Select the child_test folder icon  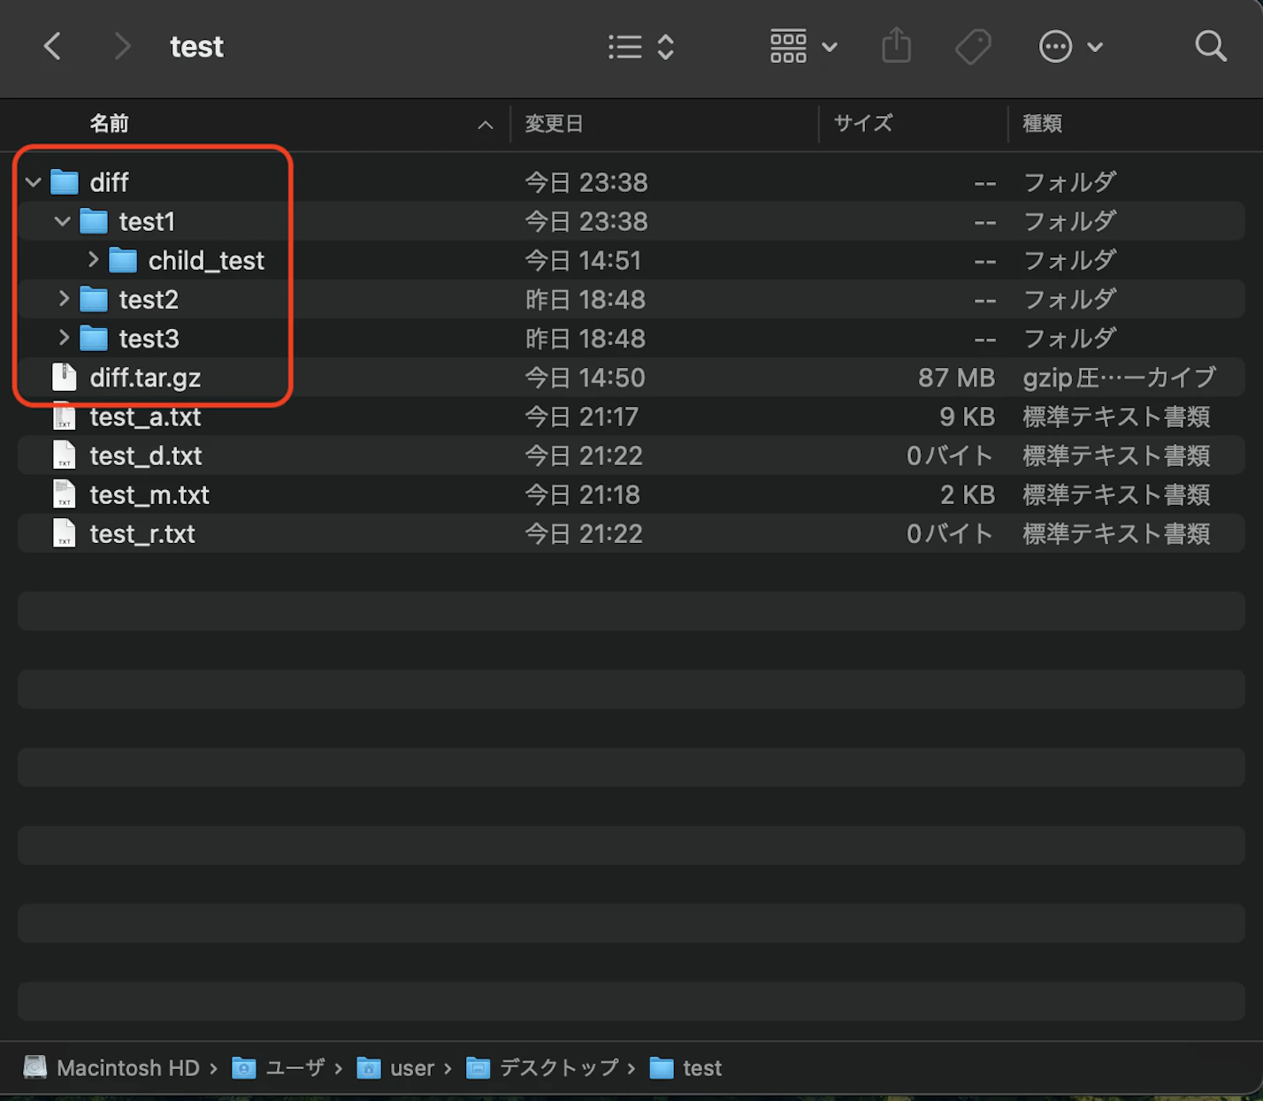pos(123,260)
